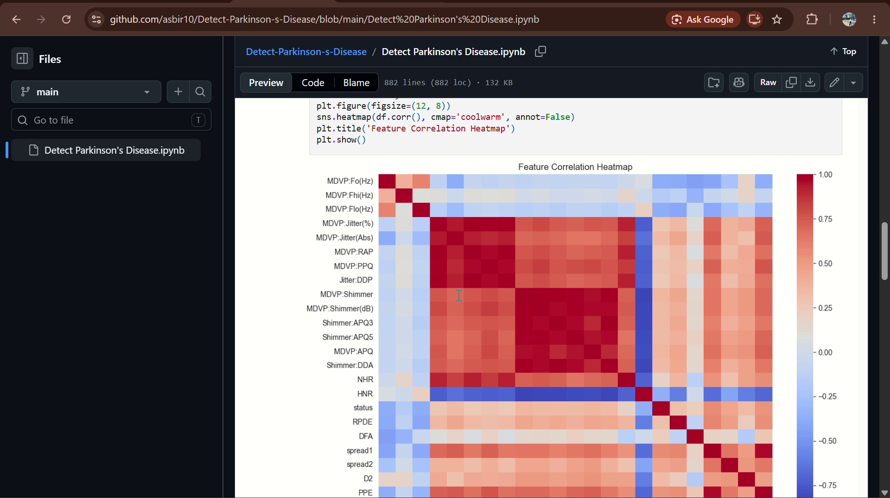Switch to the Code tab

click(313, 82)
